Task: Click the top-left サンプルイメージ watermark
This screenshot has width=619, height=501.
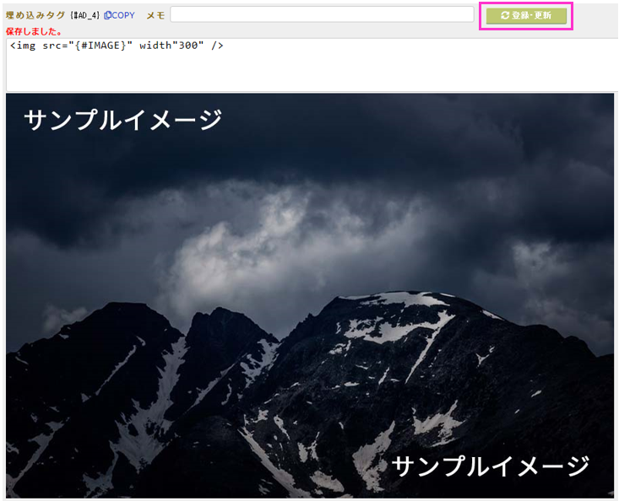Action: click(x=123, y=120)
